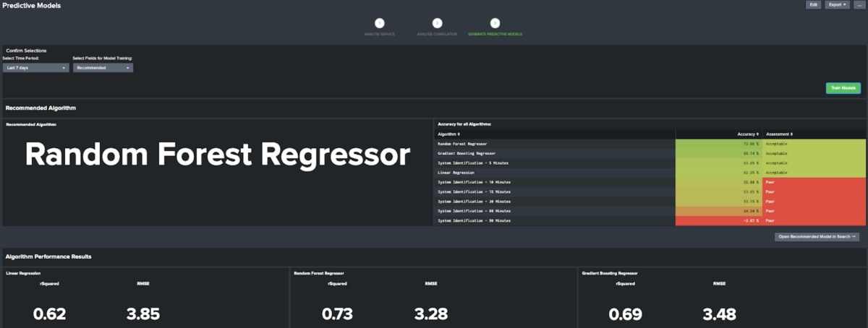Select the Random Forest Regressor table row
The width and height of the screenshot is (868, 328).
[x=650, y=144]
